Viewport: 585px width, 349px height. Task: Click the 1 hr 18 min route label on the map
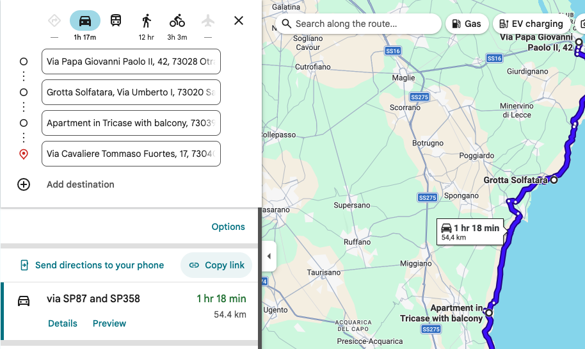click(470, 232)
